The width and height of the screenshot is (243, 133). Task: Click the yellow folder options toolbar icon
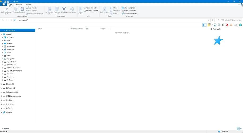pos(209,25)
